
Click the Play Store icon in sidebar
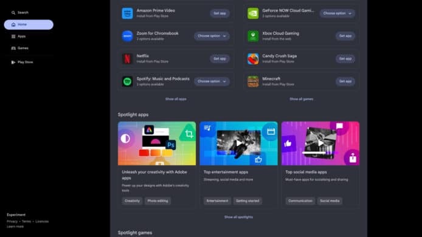13,62
